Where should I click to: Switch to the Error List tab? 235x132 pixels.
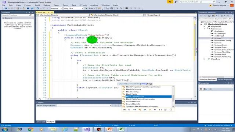point(41,122)
